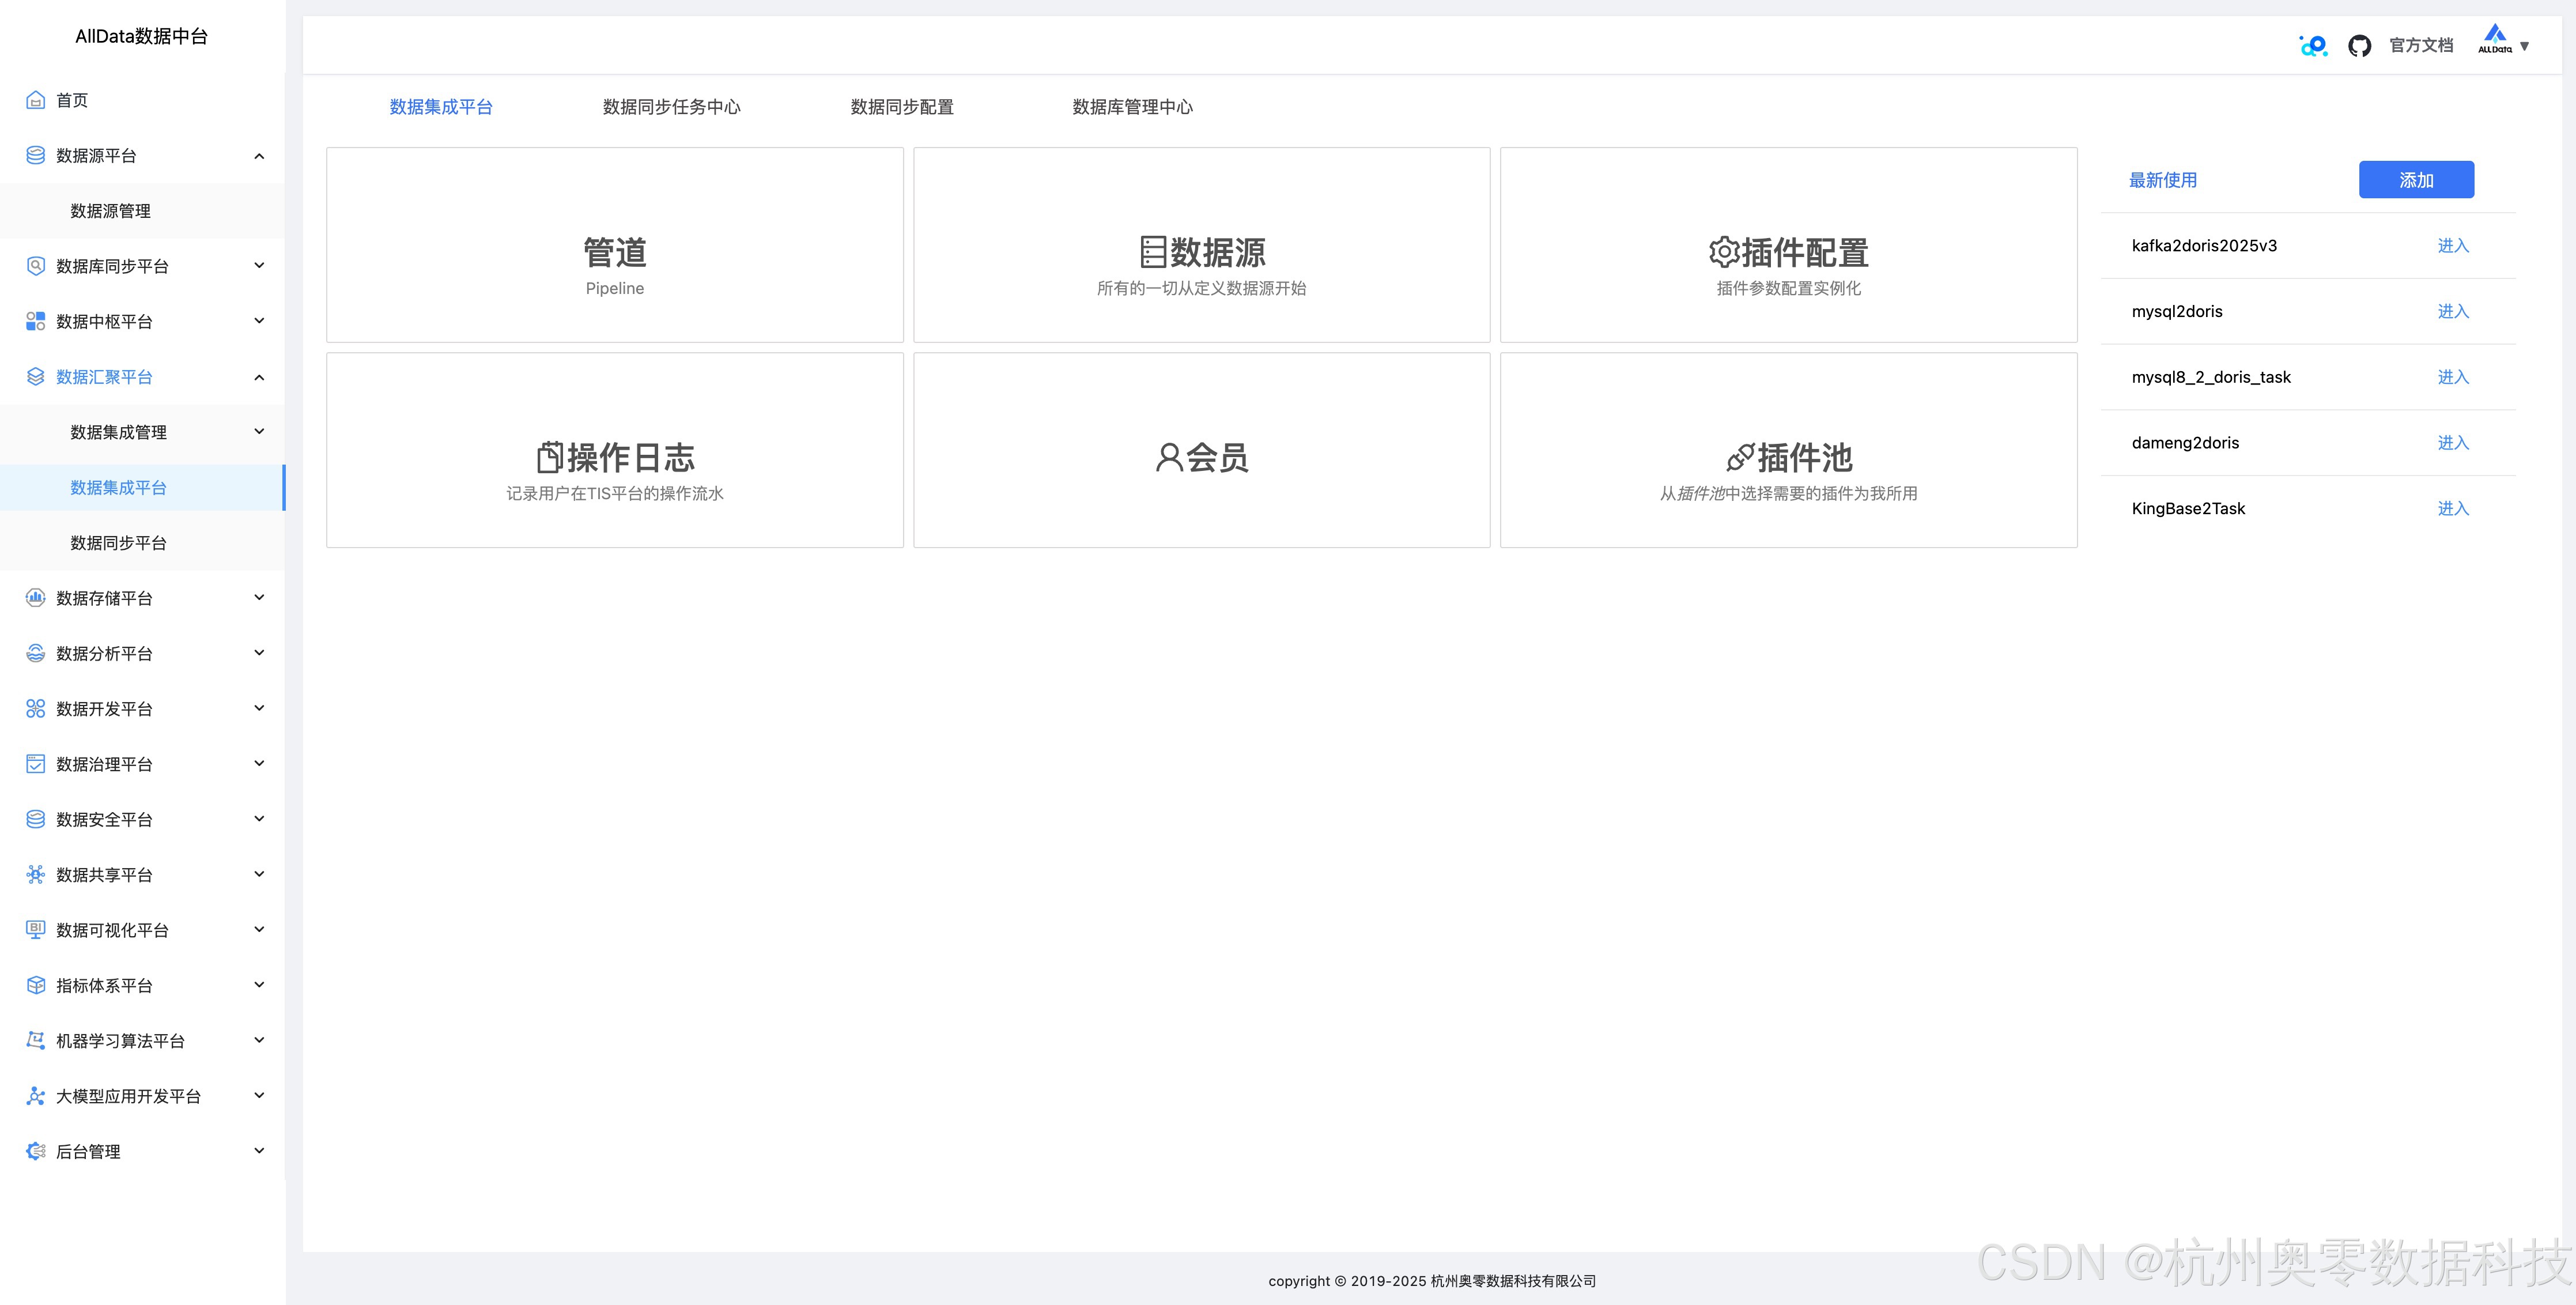The image size is (2576, 1305).
Task: Expand the 指标体系平台 menu chevron
Action: click(259, 985)
